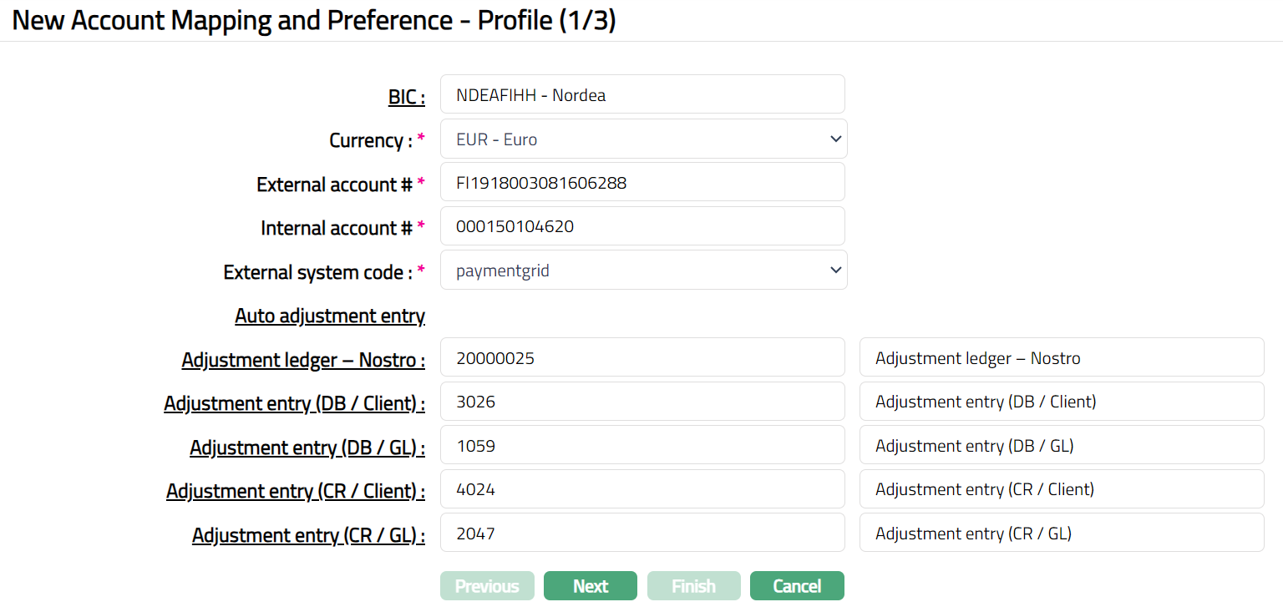Edit Adjustment ledger Nostro value 20000025
The width and height of the screenshot is (1283, 612).
tap(641, 358)
